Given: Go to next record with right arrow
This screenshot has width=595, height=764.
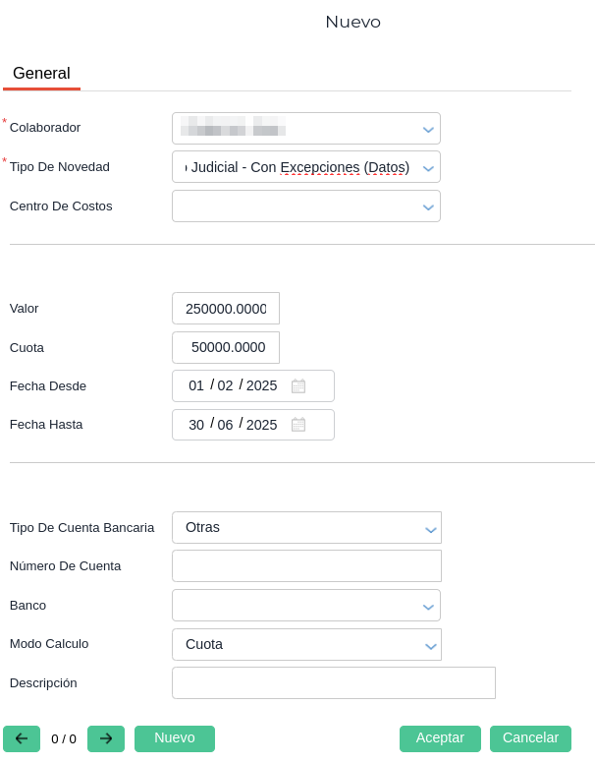Looking at the screenshot, I should click(106, 738).
